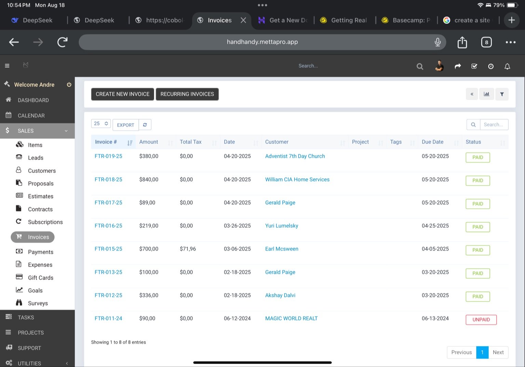This screenshot has height=367, width=525.
Task: Click the microphone icon in the address bar
Action: click(437, 42)
